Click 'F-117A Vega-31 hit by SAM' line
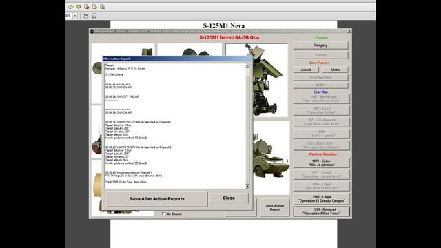 point(134,176)
